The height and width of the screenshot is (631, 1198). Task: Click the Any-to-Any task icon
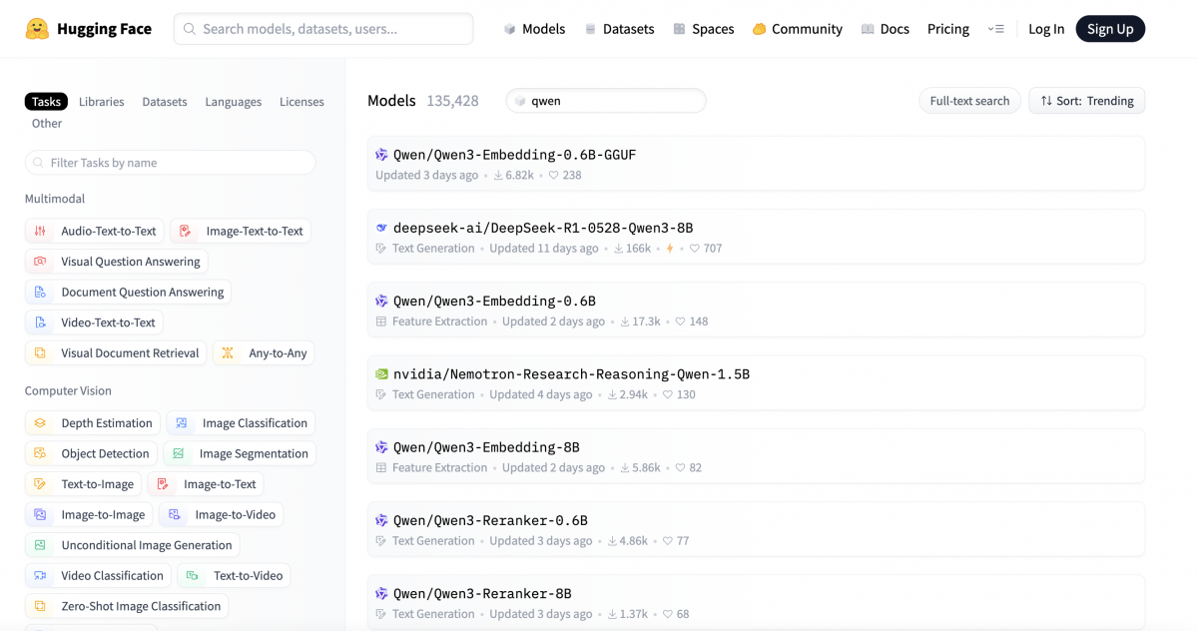point(228,353)
